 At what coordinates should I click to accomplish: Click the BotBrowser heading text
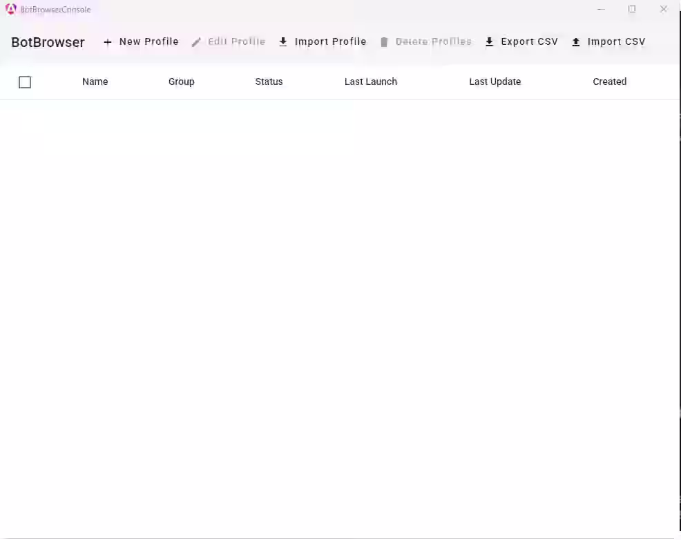[x=48, y=42]
